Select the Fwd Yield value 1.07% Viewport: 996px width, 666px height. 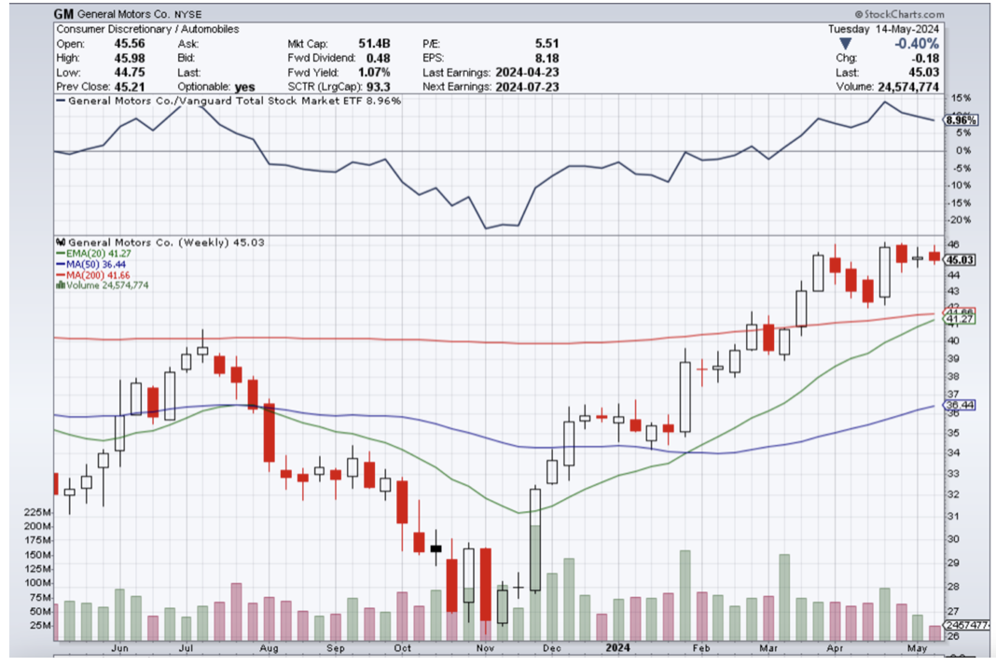[373, 73]
